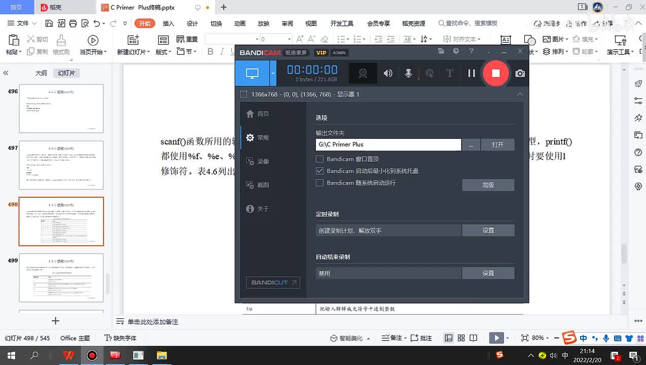
Task: Switch to the 大纲 outline pane tab
Action: coord(41,73)
